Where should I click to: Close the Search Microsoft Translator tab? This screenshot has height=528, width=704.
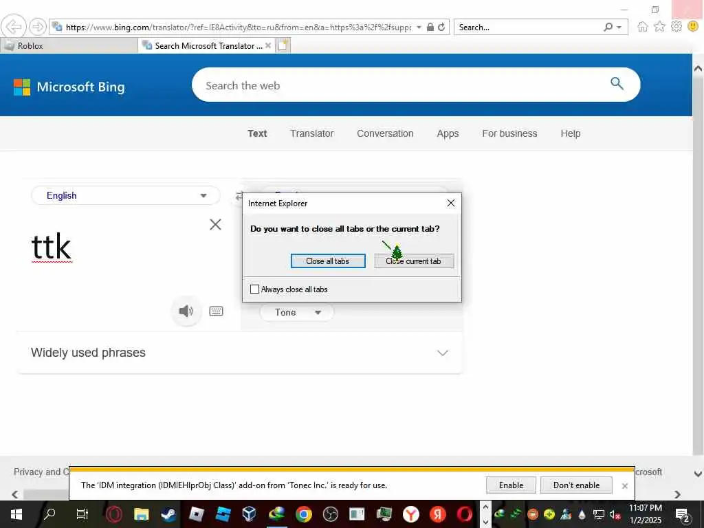click(x=268, y=45)
